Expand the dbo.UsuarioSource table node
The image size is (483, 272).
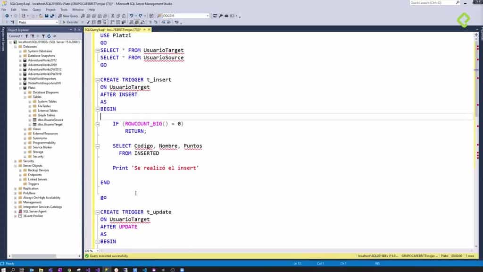tap(30, 120)
